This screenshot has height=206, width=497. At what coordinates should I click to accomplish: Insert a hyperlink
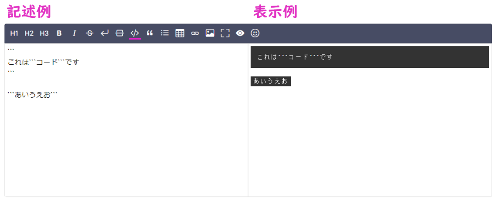(x=195, y=33)
